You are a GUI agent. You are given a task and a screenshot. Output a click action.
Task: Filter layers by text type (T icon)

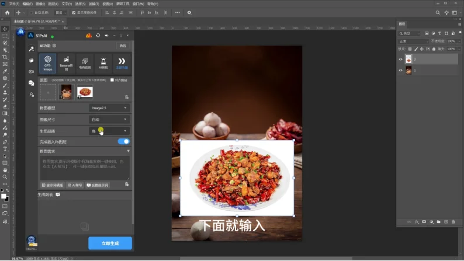(439, 33)
